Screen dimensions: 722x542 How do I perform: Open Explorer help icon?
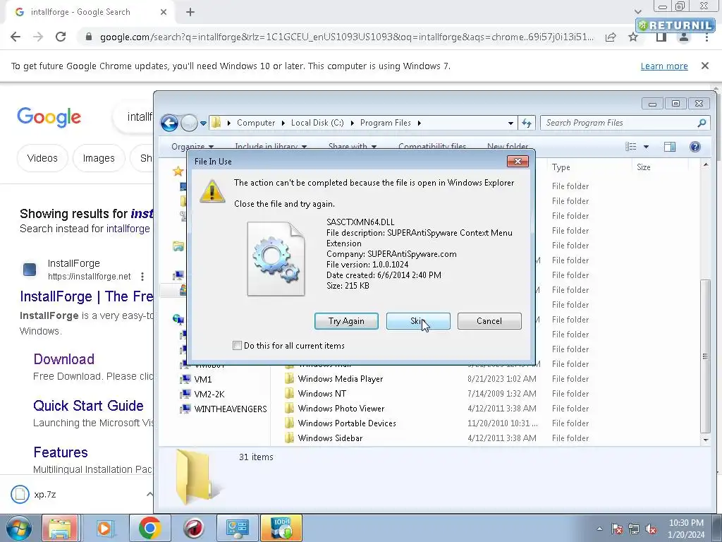(695, 147)
